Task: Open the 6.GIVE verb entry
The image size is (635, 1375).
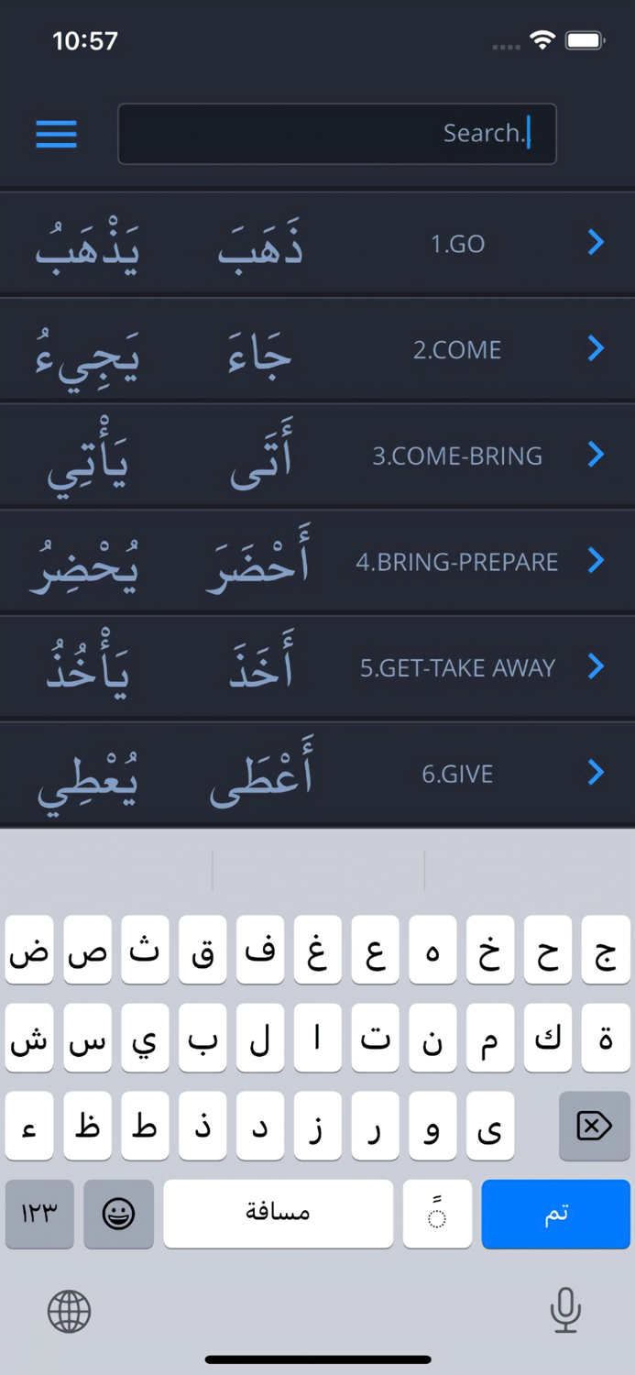Action: coord(595,773)
